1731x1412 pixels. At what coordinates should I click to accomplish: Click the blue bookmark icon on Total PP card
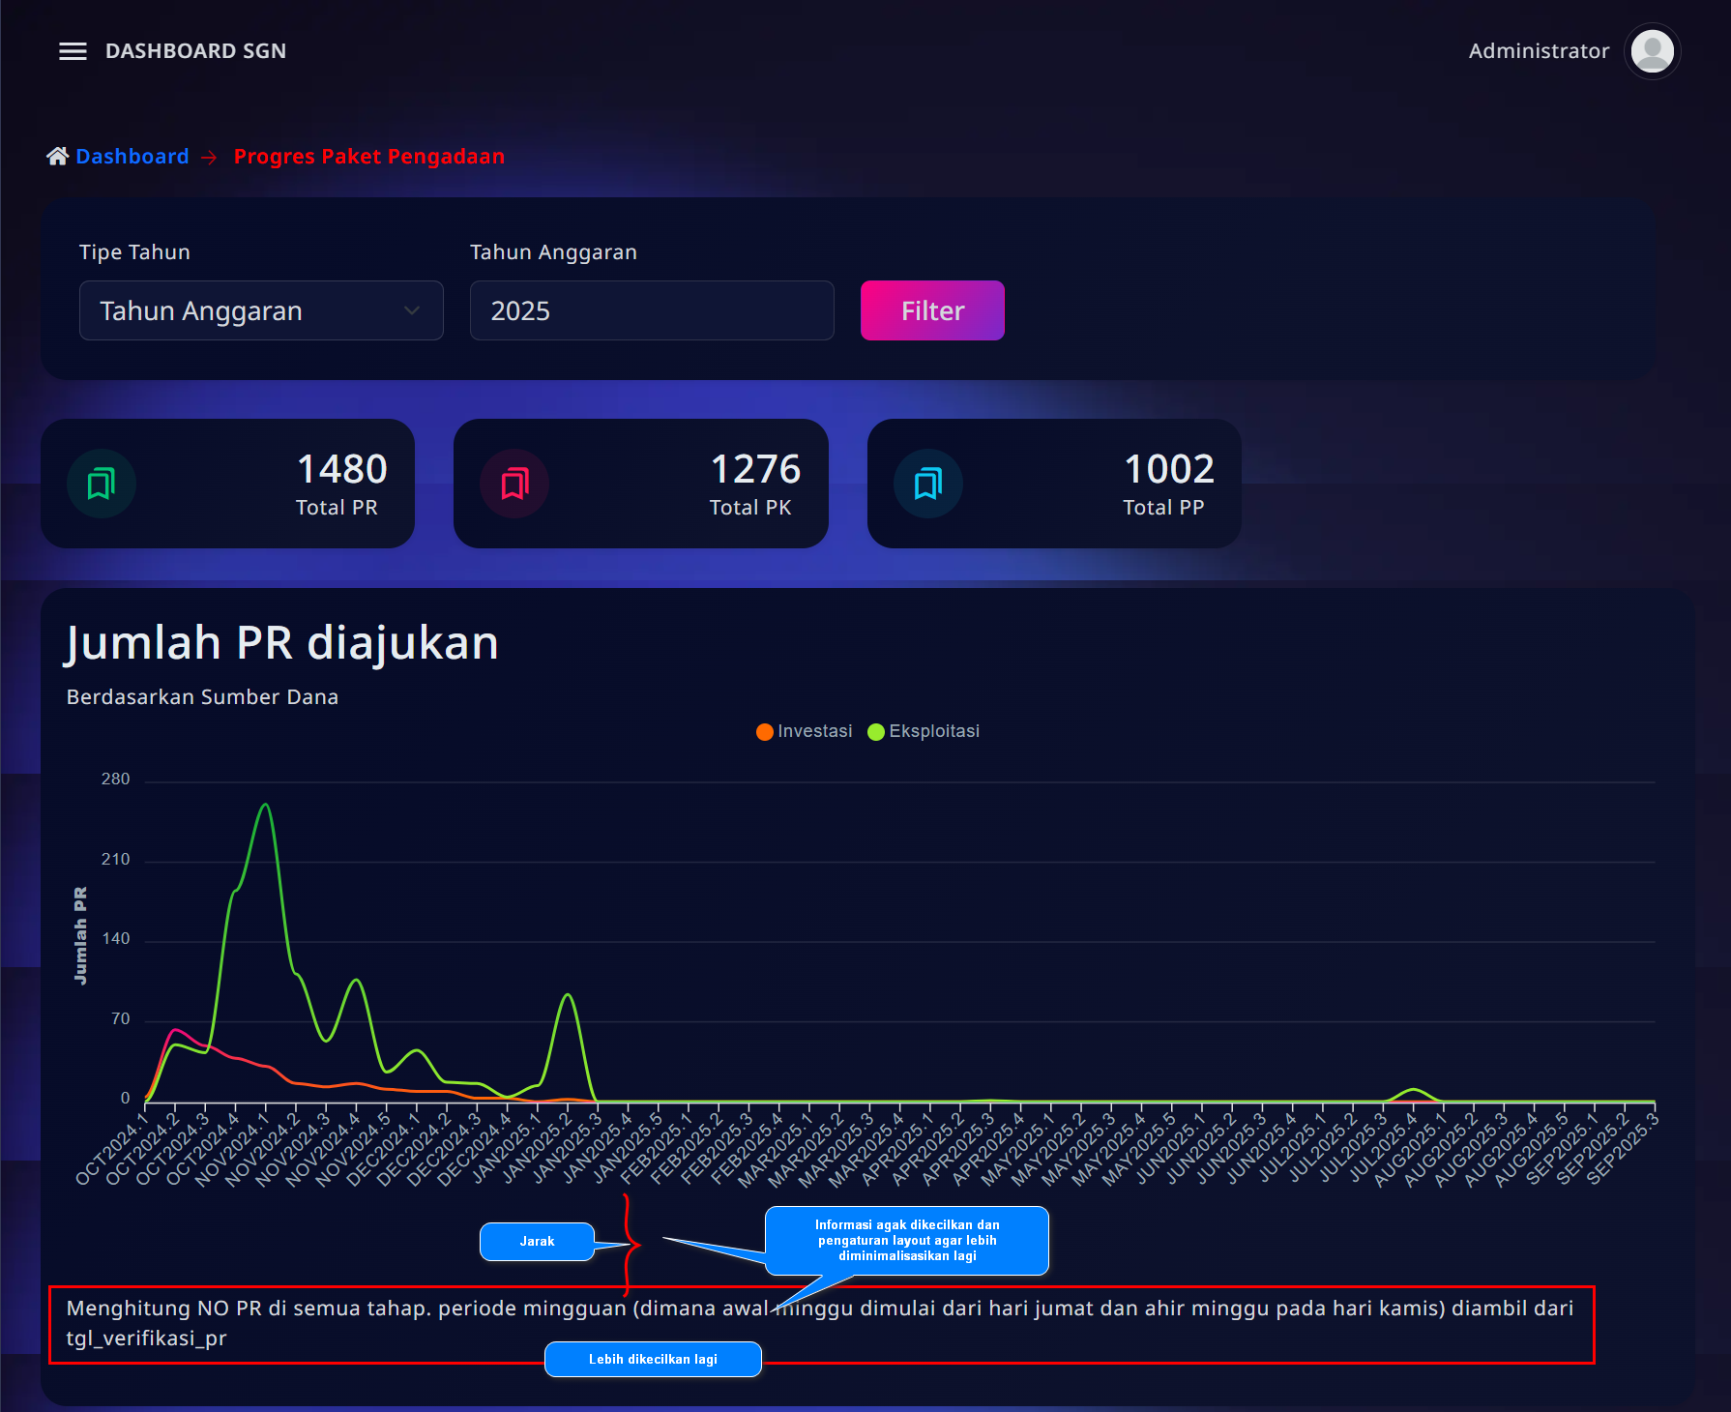point(928,484)
